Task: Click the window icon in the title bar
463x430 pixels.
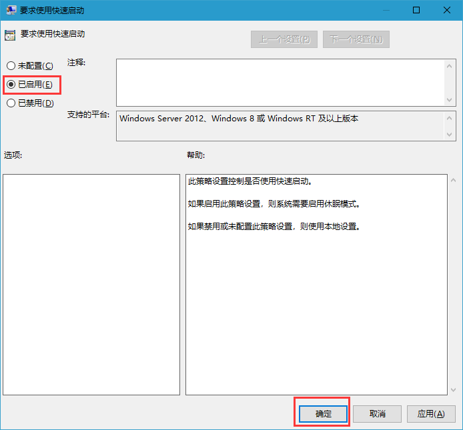Action: pos(11,11)
